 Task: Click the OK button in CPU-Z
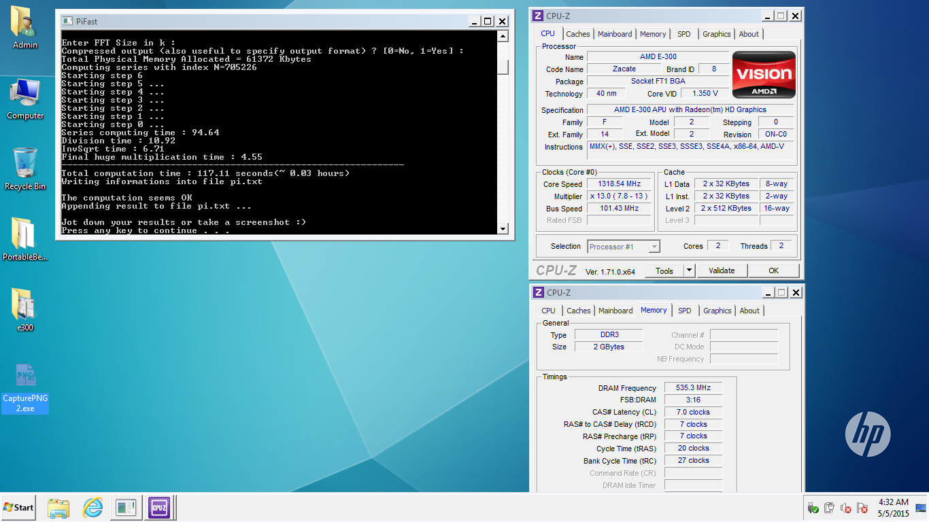click(773, 271)
